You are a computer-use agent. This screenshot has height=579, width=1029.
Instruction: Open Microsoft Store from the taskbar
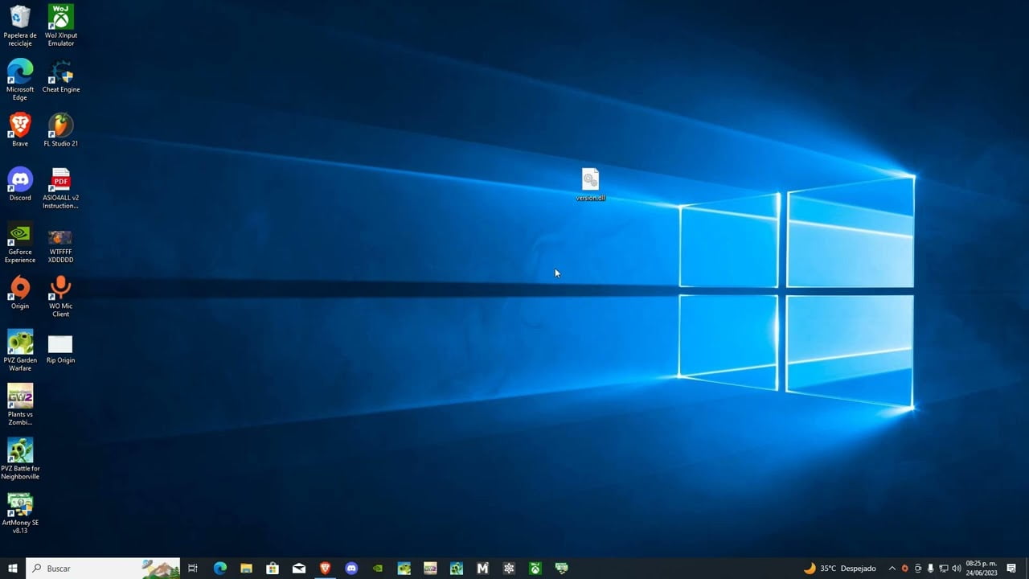pyautogui.click(x=273, y=569)
